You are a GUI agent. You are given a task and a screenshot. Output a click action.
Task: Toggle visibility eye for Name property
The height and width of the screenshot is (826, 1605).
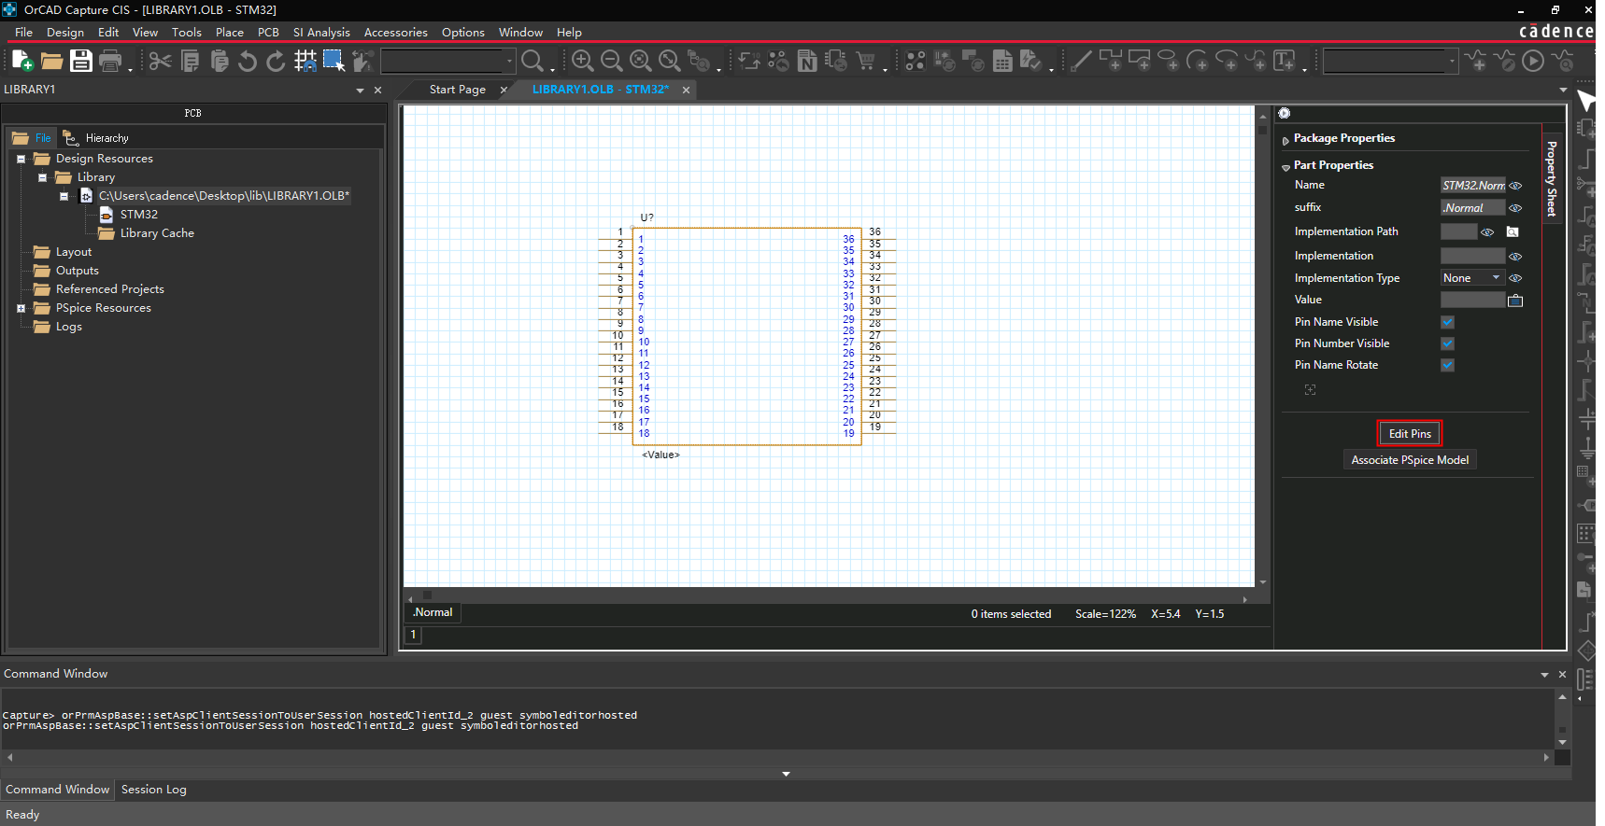1515,186
